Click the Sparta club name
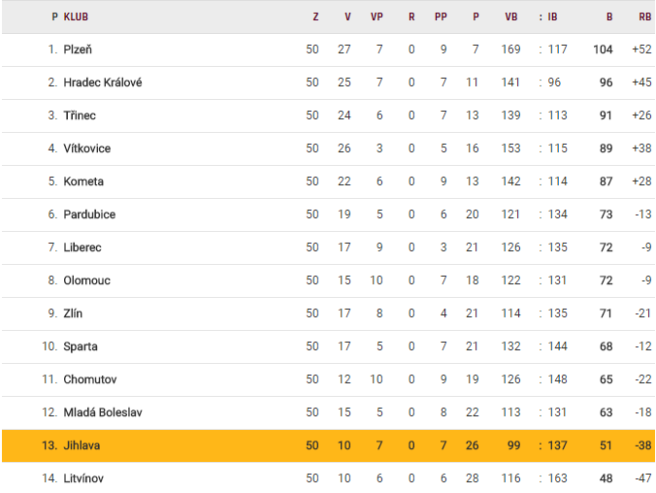This screenshot has width=656, height=493. [x=81, y=346]
